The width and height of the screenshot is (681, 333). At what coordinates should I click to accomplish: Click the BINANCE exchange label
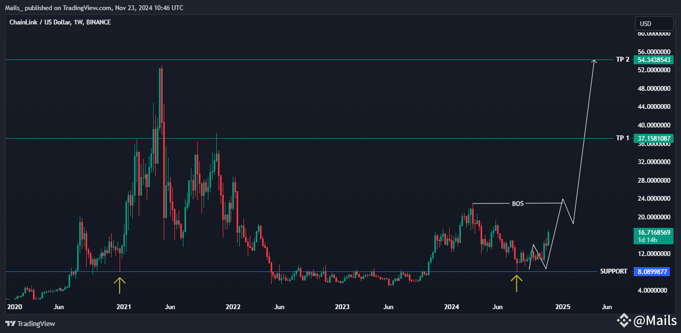pyautogui.click(x=99, y=22)
